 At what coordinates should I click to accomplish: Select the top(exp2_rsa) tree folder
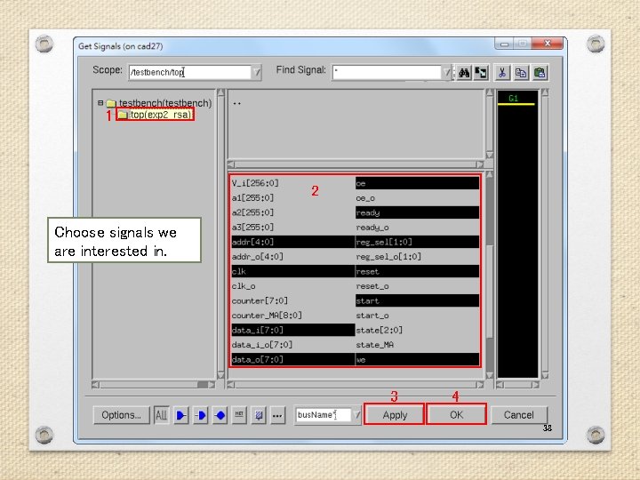(x=155, y=115)
